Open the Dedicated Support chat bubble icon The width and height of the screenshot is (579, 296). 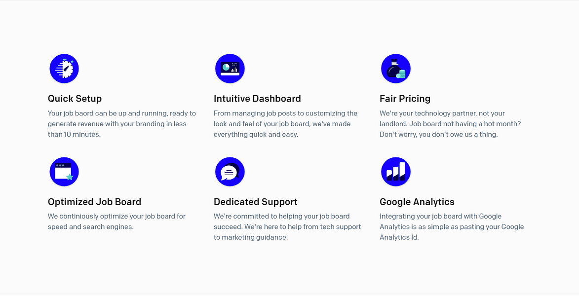tap(230, 172)
